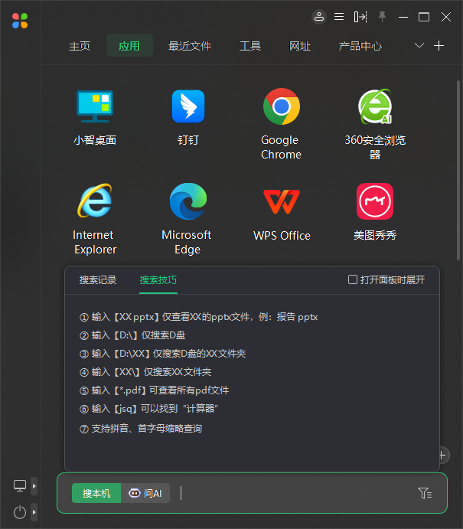Image resolution: width=463 pixels, height=529 pixels.
Task: Expand the tab overflow chevron dropdown
Action: tap(419, 45)
